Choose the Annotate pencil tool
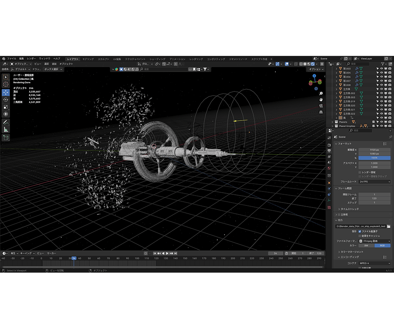 click(6, 122)
